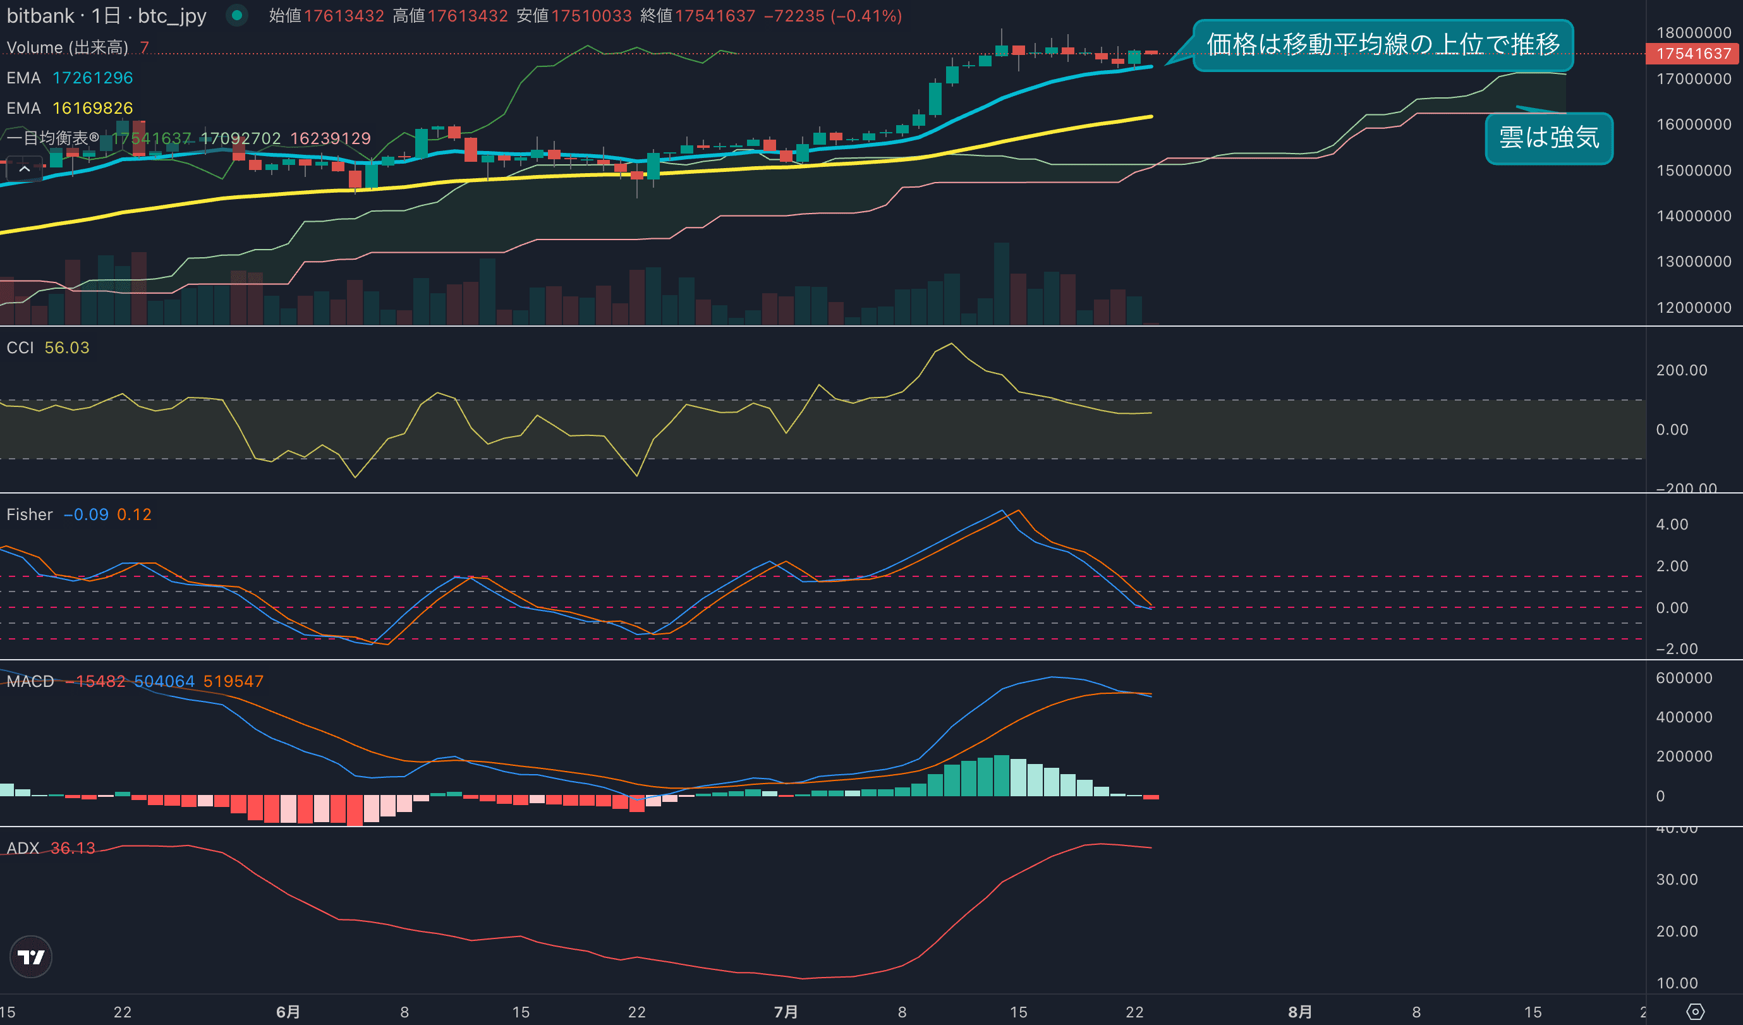Click the TradingView logo icon

click(30, 957)
